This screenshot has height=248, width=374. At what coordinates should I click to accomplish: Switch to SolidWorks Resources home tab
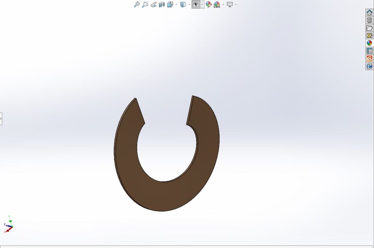tap(369, 12)
